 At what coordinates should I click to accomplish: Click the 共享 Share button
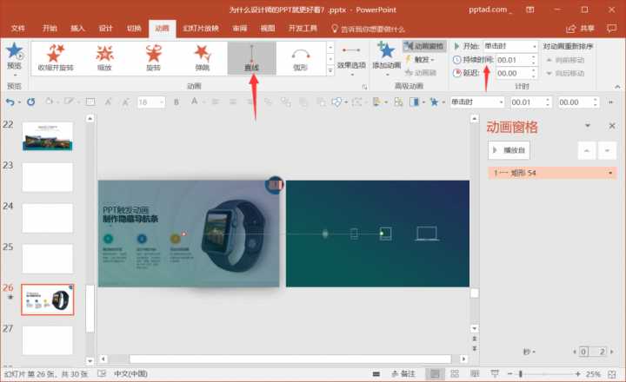581,29
